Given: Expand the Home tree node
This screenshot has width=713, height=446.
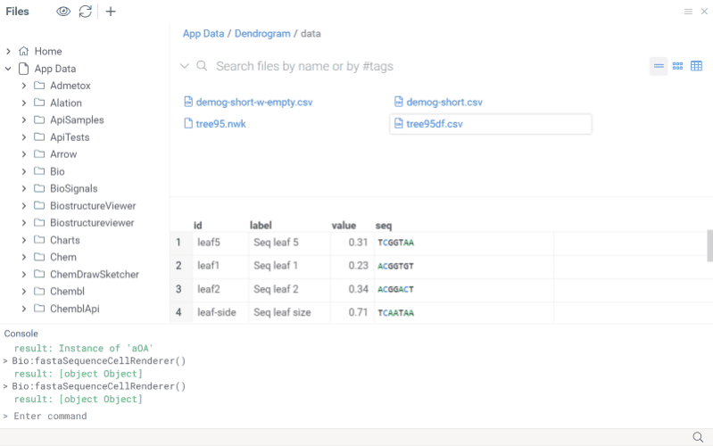Looking at the screenshot, I should click(x=8, y=52).
